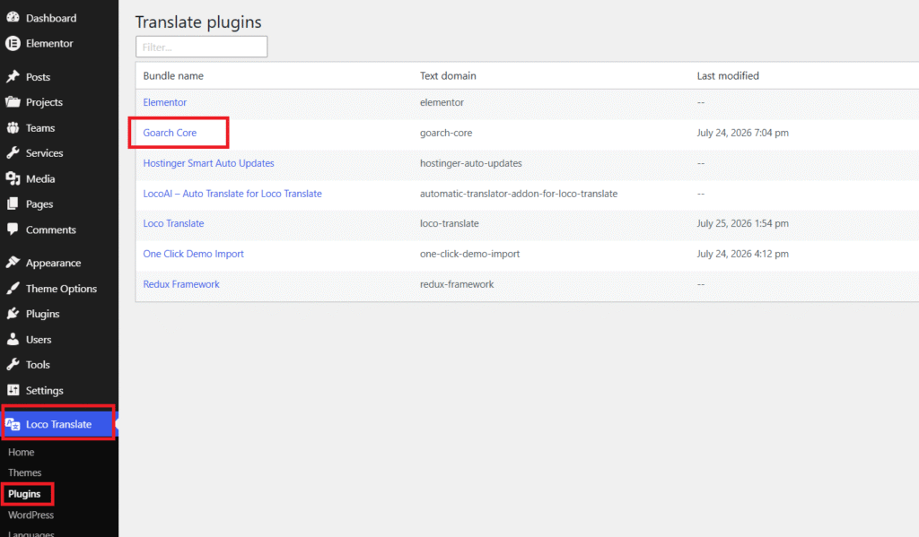Click the July 25, 2026 1:54 pm date
Image resolution: width=919 pixels, height=537 pixels.
[x=742, y=223]
